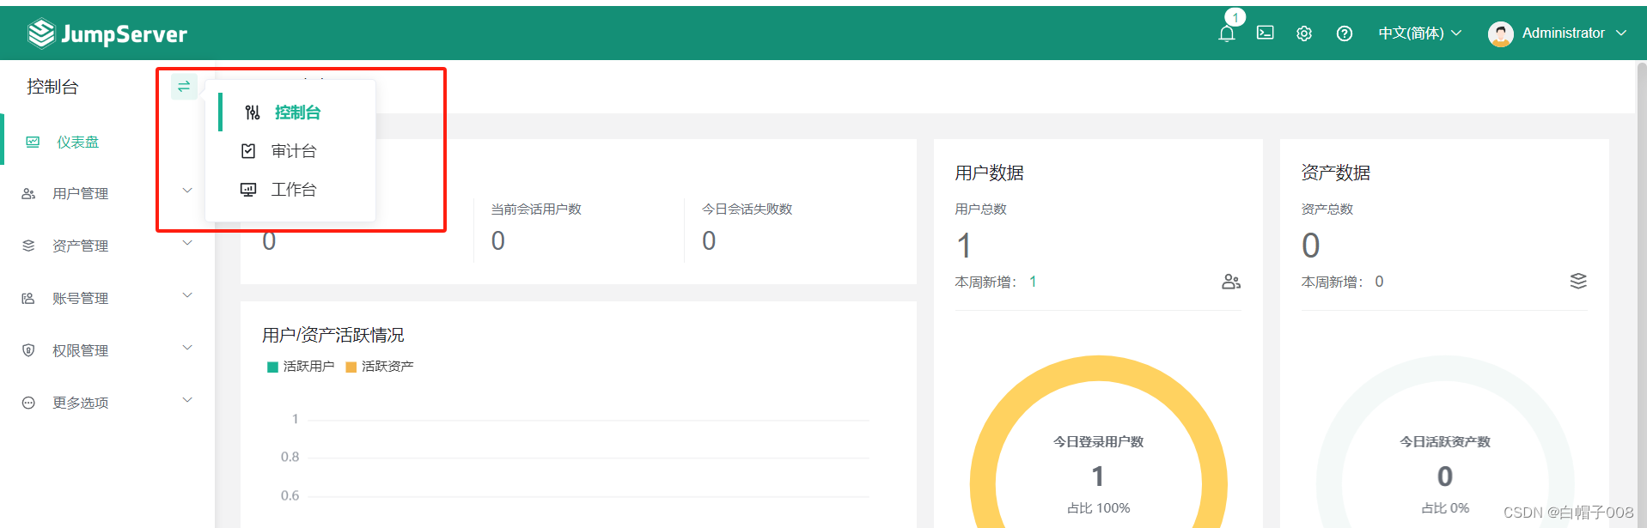Click the 资产总数 value 0
This screenshot has height=528, width=1647.
coord(1311,246)
